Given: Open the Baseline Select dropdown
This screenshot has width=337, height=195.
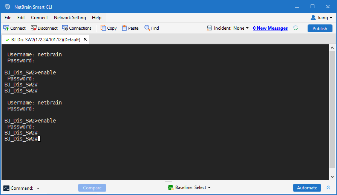Looking at the screenshot, I should (202, 187).
